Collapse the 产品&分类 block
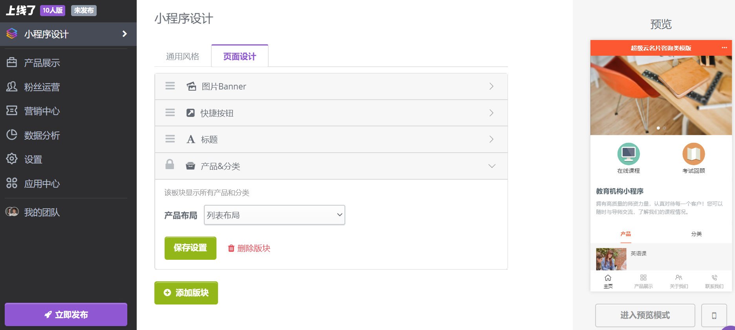Viewport: 735px width, 330px height. [492, 166]
